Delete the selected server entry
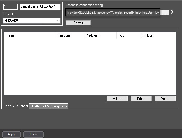The width and height of the screenshot is (182, 138). click(165, 99)
